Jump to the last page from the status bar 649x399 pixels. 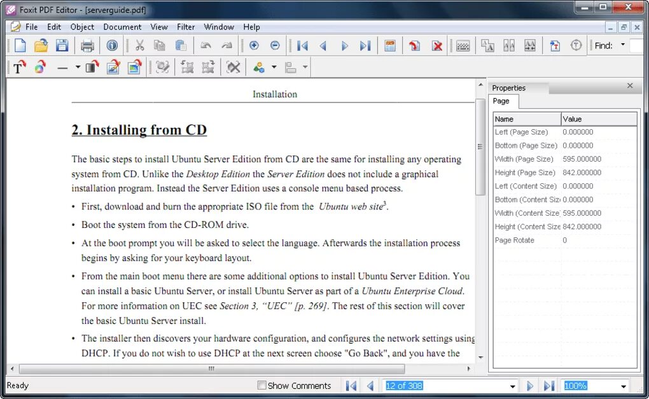point(549,386)
